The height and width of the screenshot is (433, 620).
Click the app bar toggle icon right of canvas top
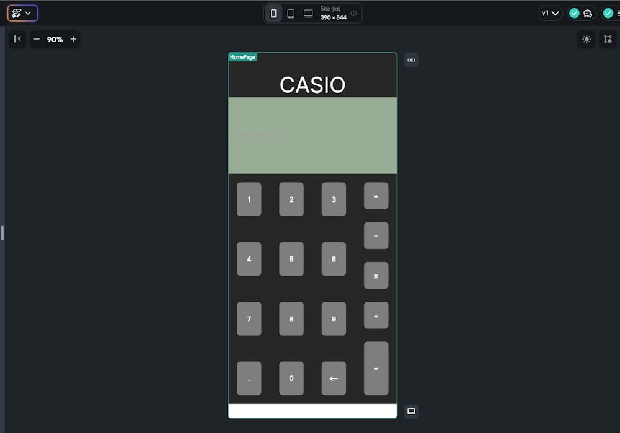411,60
